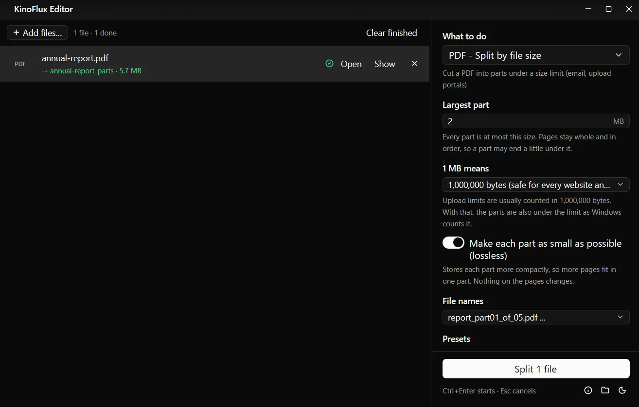The image size is (639, 407).
Task: Click the Split 1 file button
Action: [x=536, y=369]
